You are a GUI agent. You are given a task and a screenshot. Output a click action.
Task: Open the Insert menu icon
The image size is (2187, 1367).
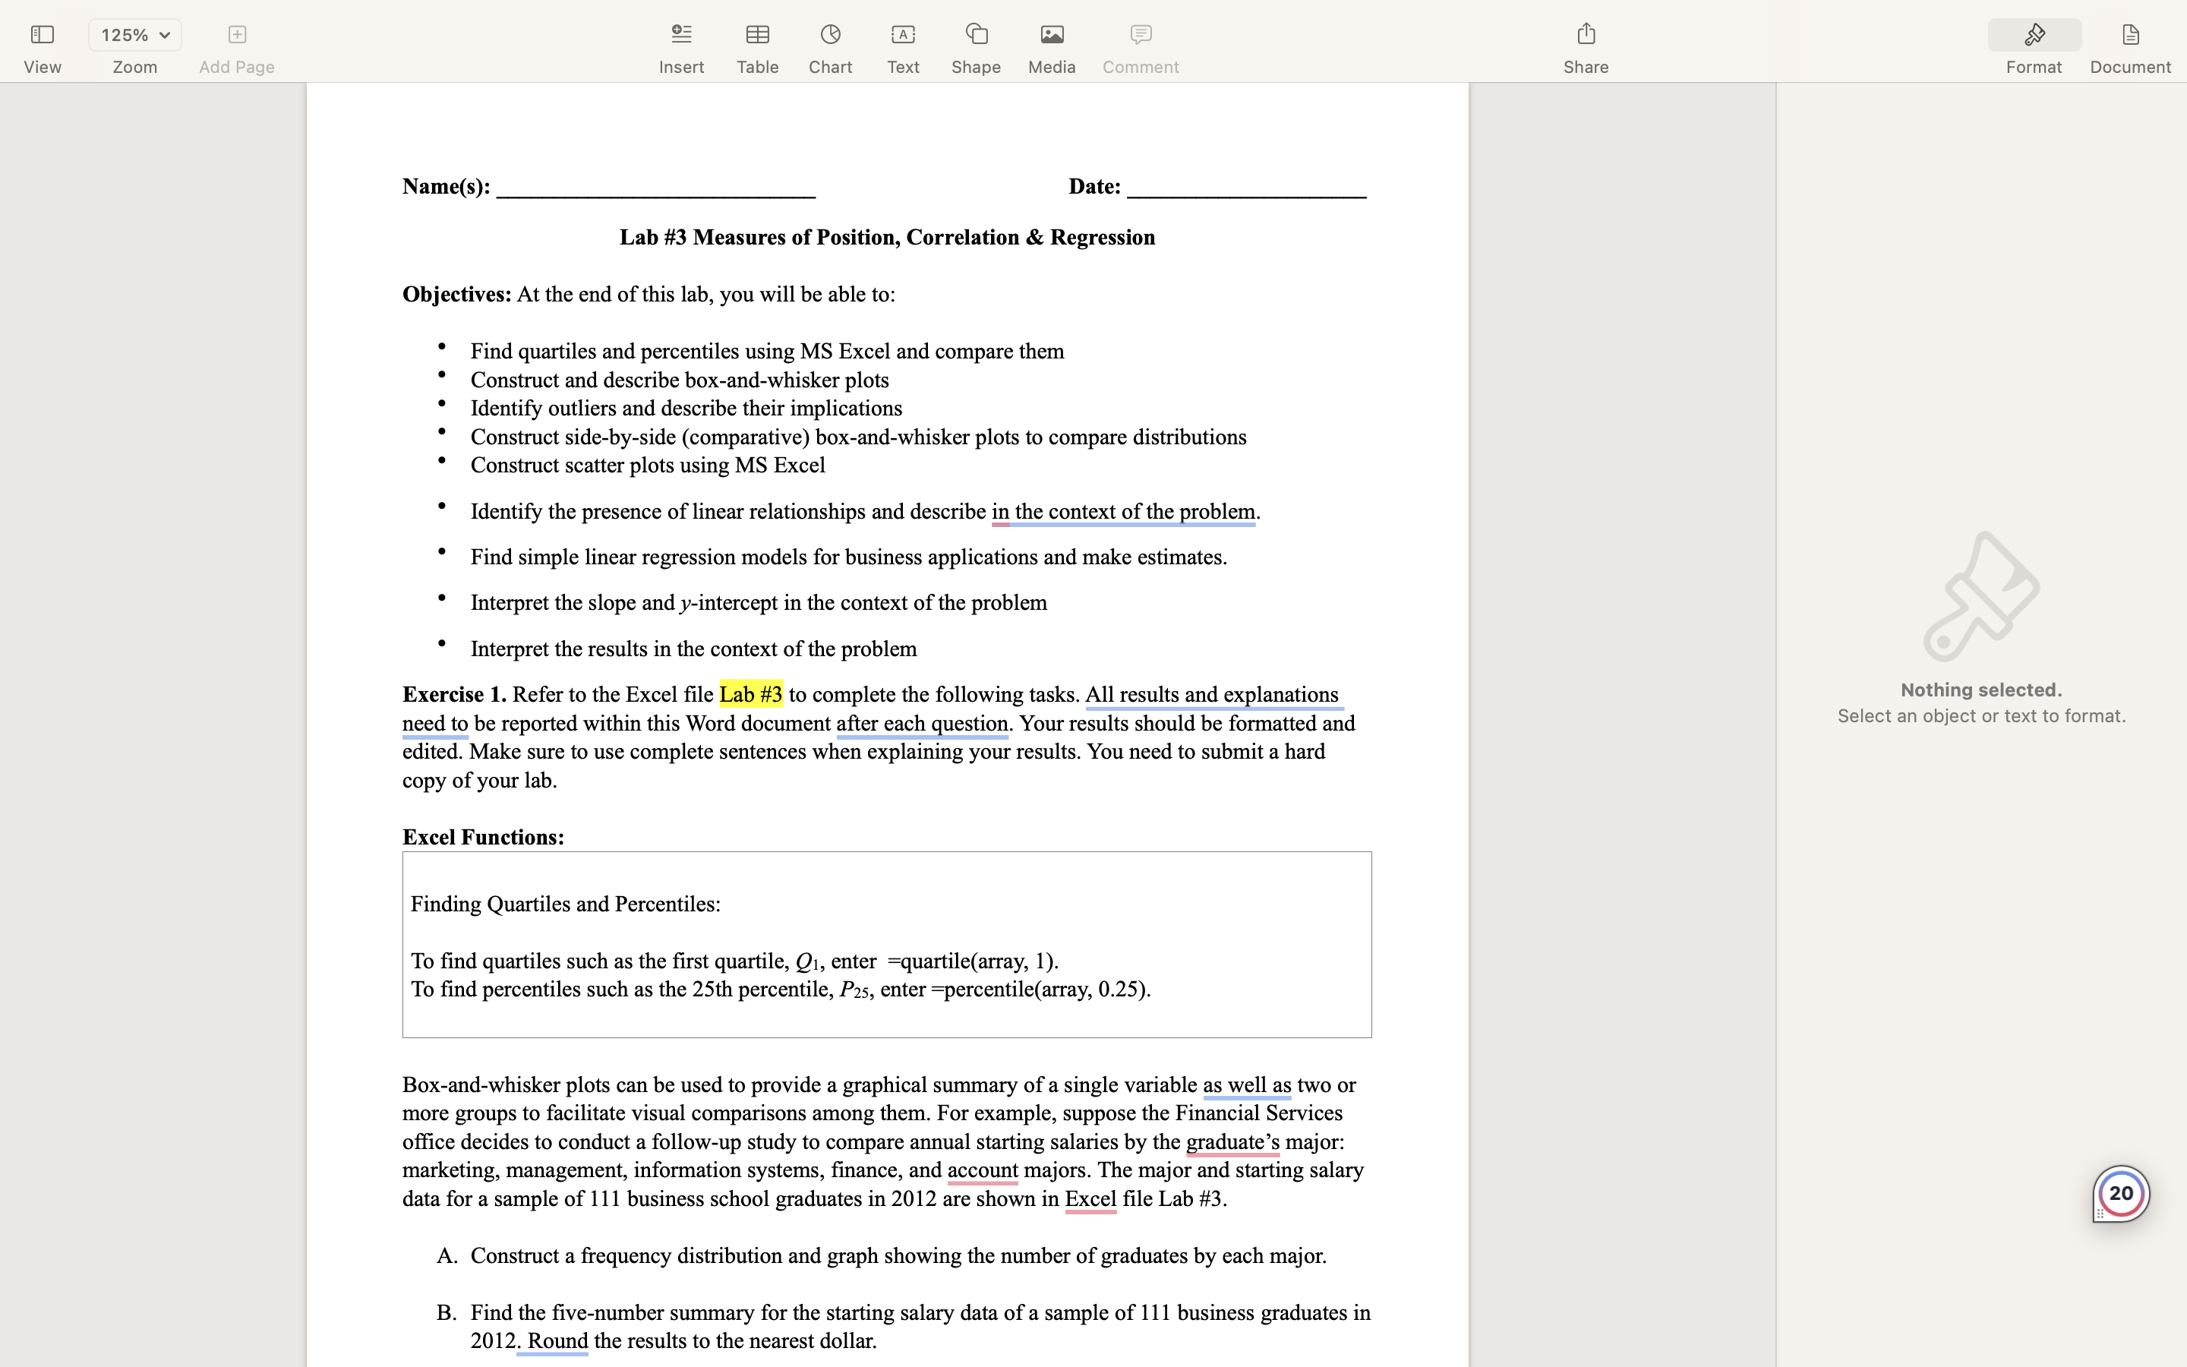coord(680,35)
